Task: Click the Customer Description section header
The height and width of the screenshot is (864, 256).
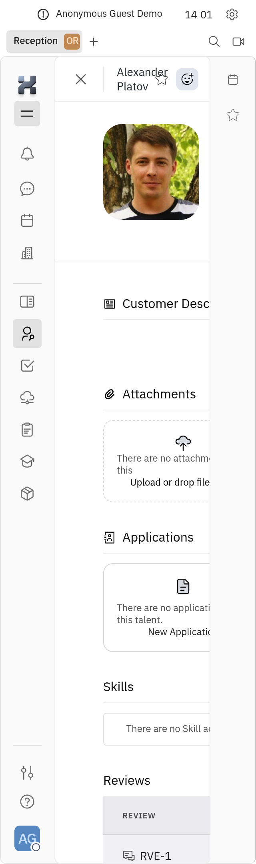Action: (x=156, y=304)
